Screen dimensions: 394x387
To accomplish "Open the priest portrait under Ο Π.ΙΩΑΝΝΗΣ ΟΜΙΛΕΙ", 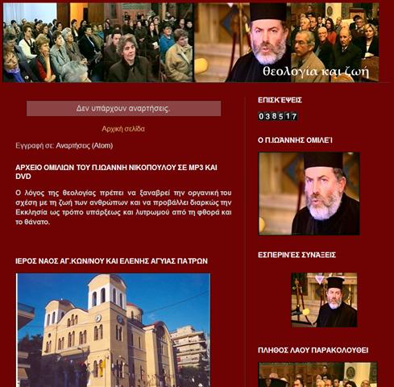I will click(309, 193).
